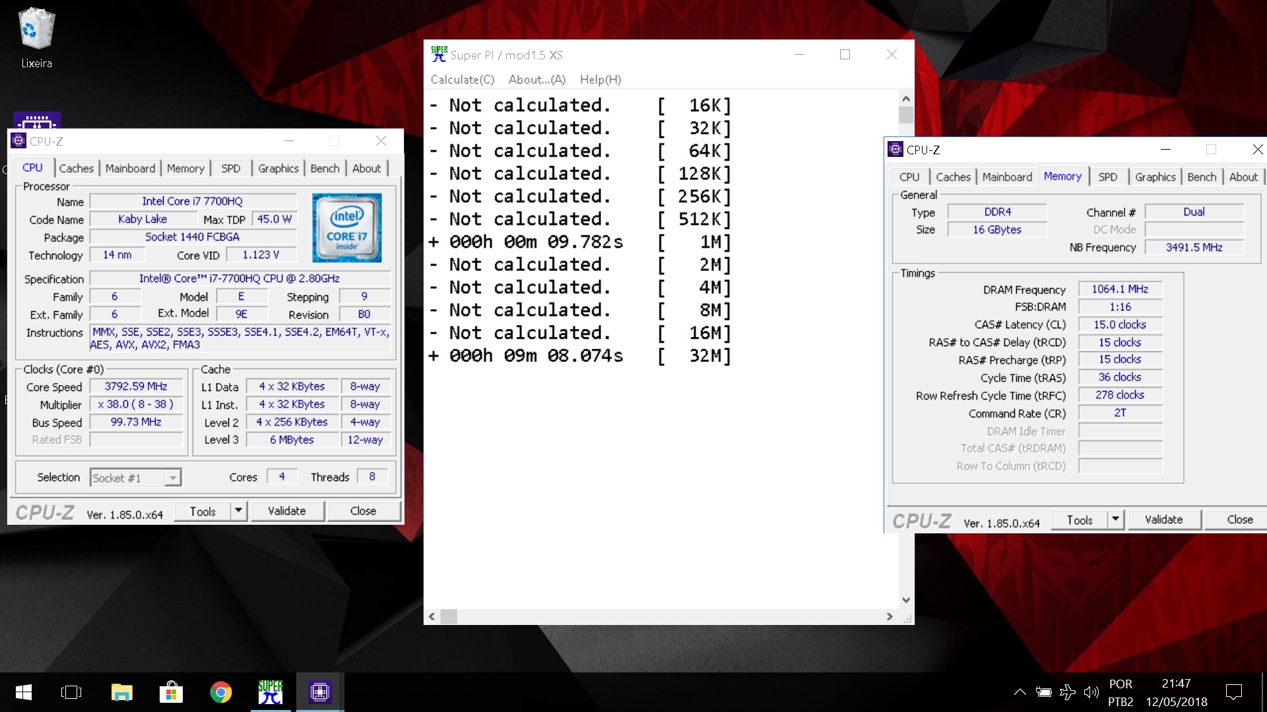The image size is (1267, 712).
Task: Click the Super PI horizontal scrollbar right arrow
Action: tap(890, 616)
